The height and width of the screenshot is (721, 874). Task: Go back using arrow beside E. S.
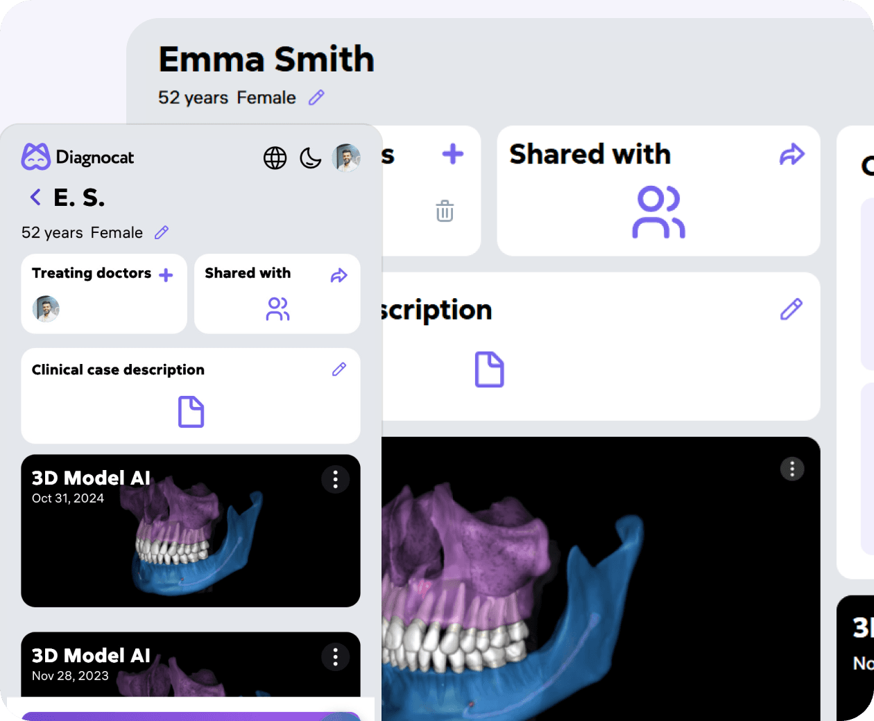[x=35, y=198]
